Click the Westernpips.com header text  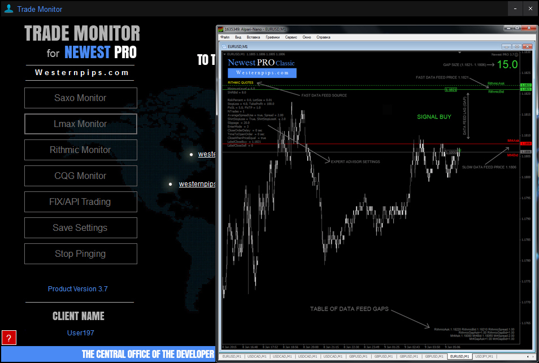[82, 73]
